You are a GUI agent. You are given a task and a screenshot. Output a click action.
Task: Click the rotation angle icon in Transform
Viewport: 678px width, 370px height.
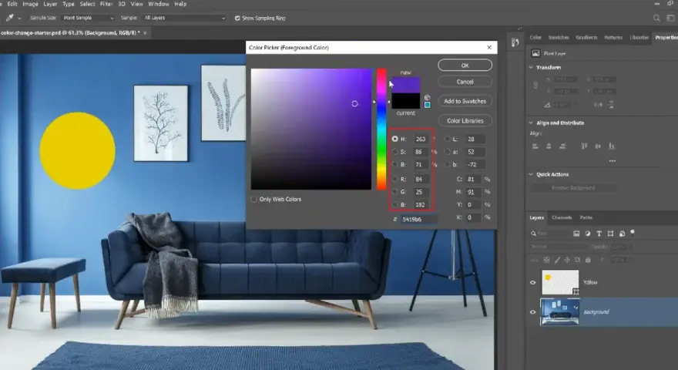(547, 105)
